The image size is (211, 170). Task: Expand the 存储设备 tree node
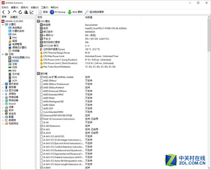coord(3,97)
